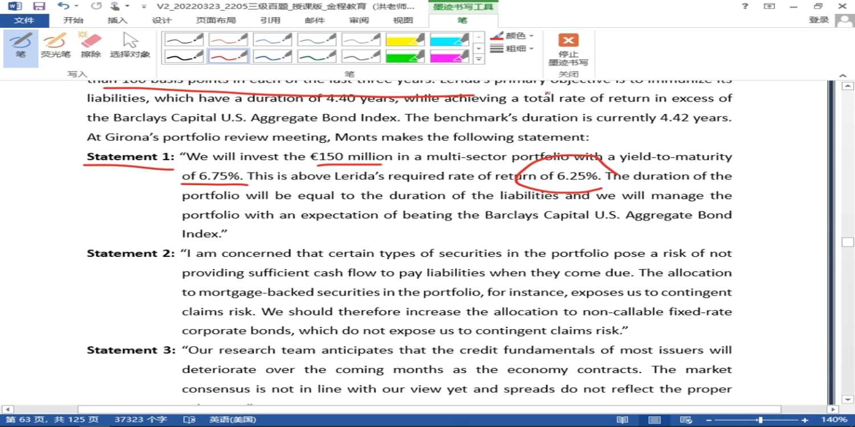Expand the pen styles gallery
Image resolution: width=855 pixels, height=427 pixels.
click(x=479, y=59)
